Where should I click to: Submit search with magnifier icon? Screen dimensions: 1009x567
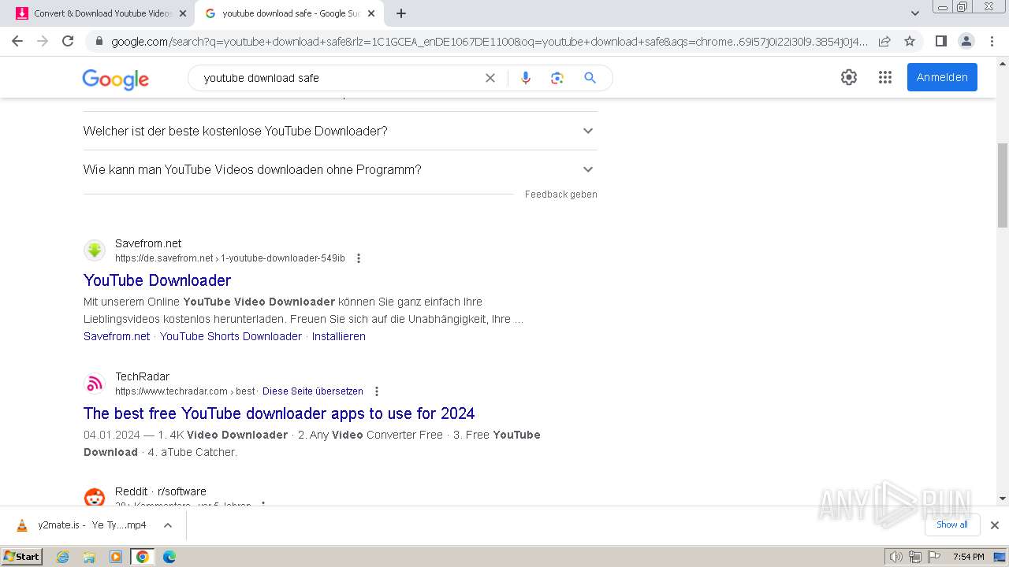(x=590, y=78)
